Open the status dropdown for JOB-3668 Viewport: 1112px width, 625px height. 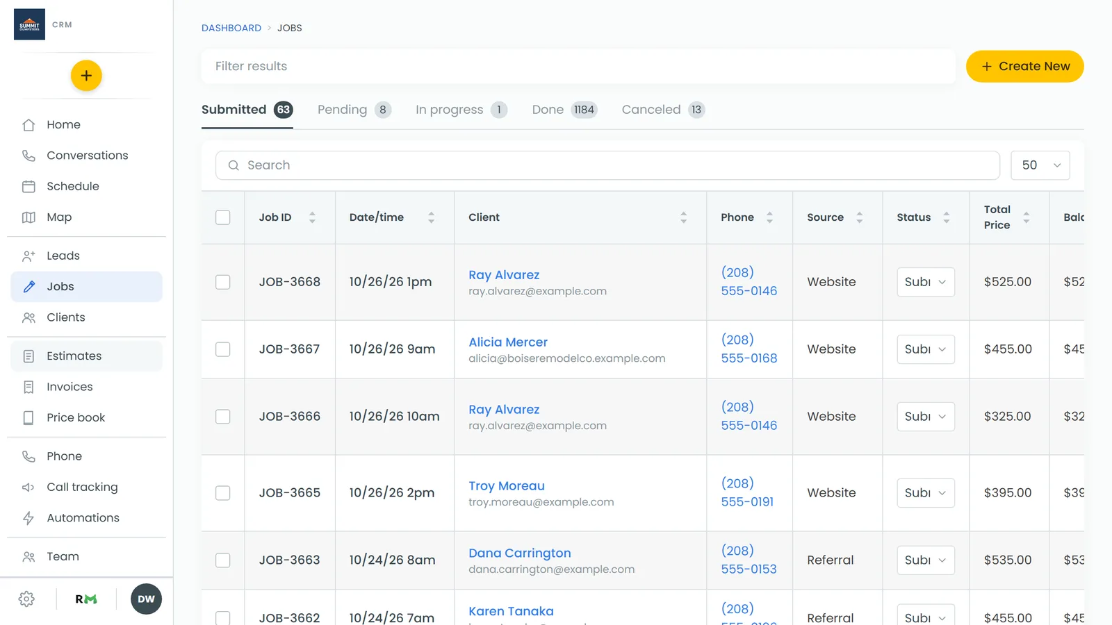click(x=926, y=282)
